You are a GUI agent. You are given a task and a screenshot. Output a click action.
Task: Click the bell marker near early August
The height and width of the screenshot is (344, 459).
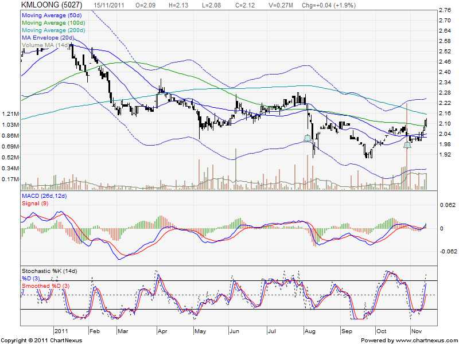308,138
